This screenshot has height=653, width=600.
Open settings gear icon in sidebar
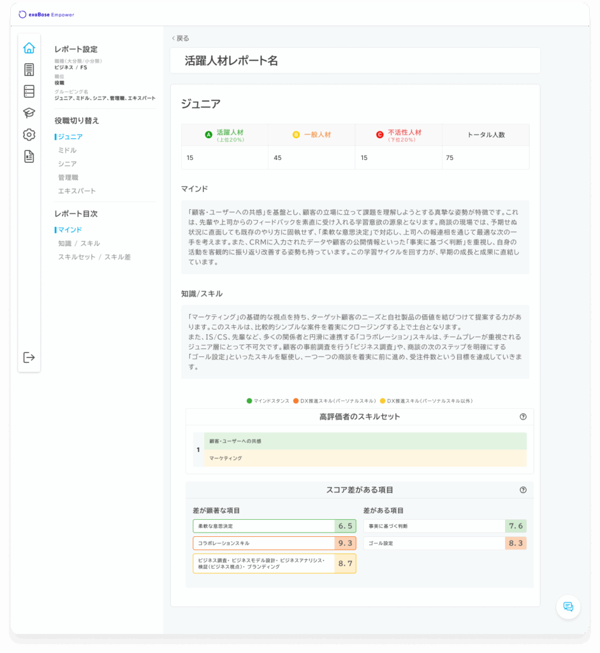click(29, 135)
